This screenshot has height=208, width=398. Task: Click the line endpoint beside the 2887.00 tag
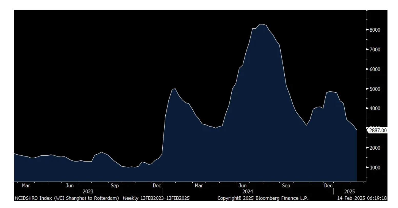(x=356, y=130)
